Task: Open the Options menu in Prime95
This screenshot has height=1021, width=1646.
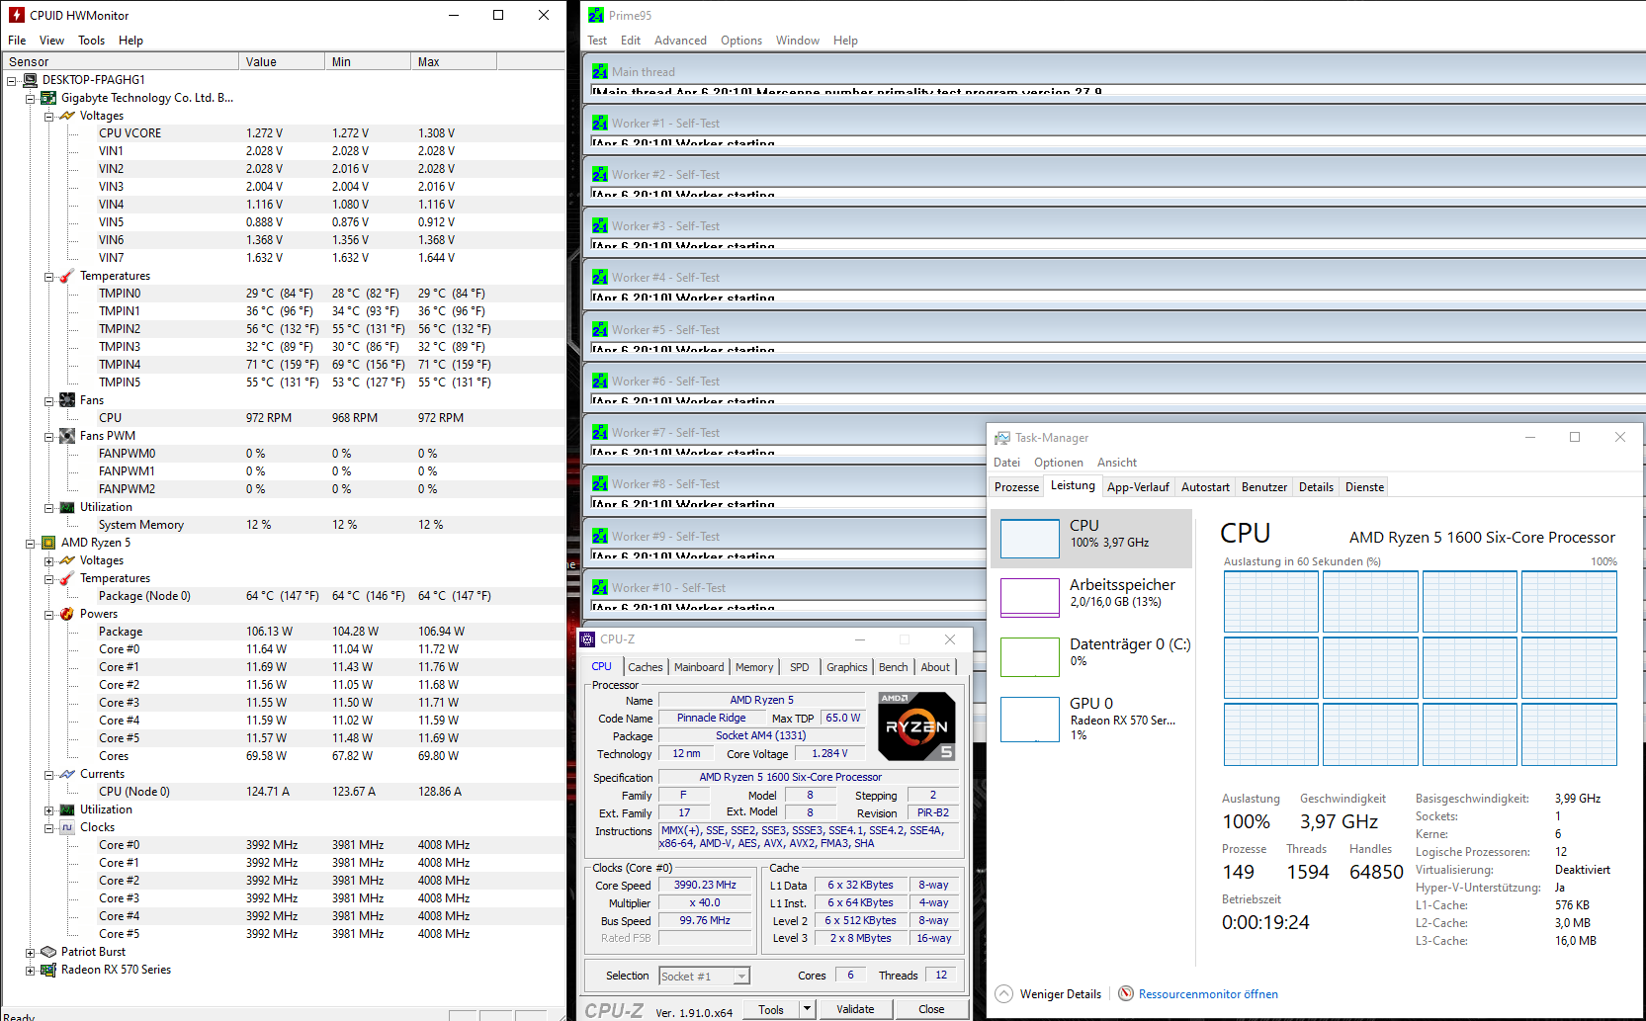Action: point(741,41)
